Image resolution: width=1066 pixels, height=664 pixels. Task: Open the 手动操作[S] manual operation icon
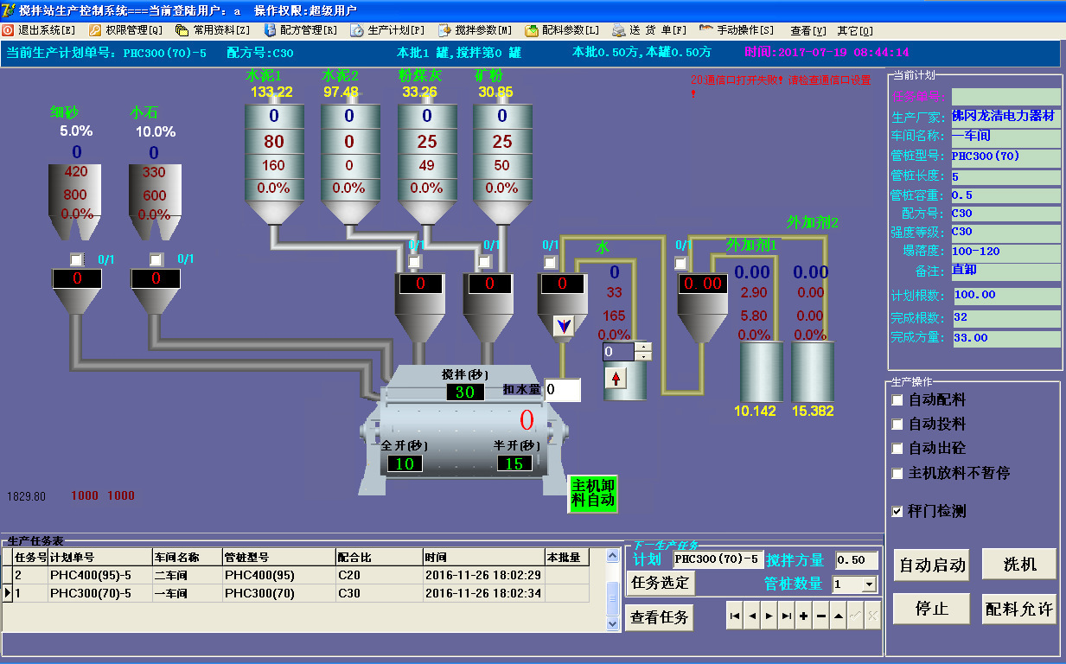click(x=706, y=30)
